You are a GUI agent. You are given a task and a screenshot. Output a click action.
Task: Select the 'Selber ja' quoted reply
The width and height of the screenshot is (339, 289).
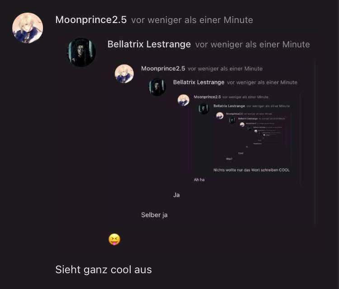(155, 215)
